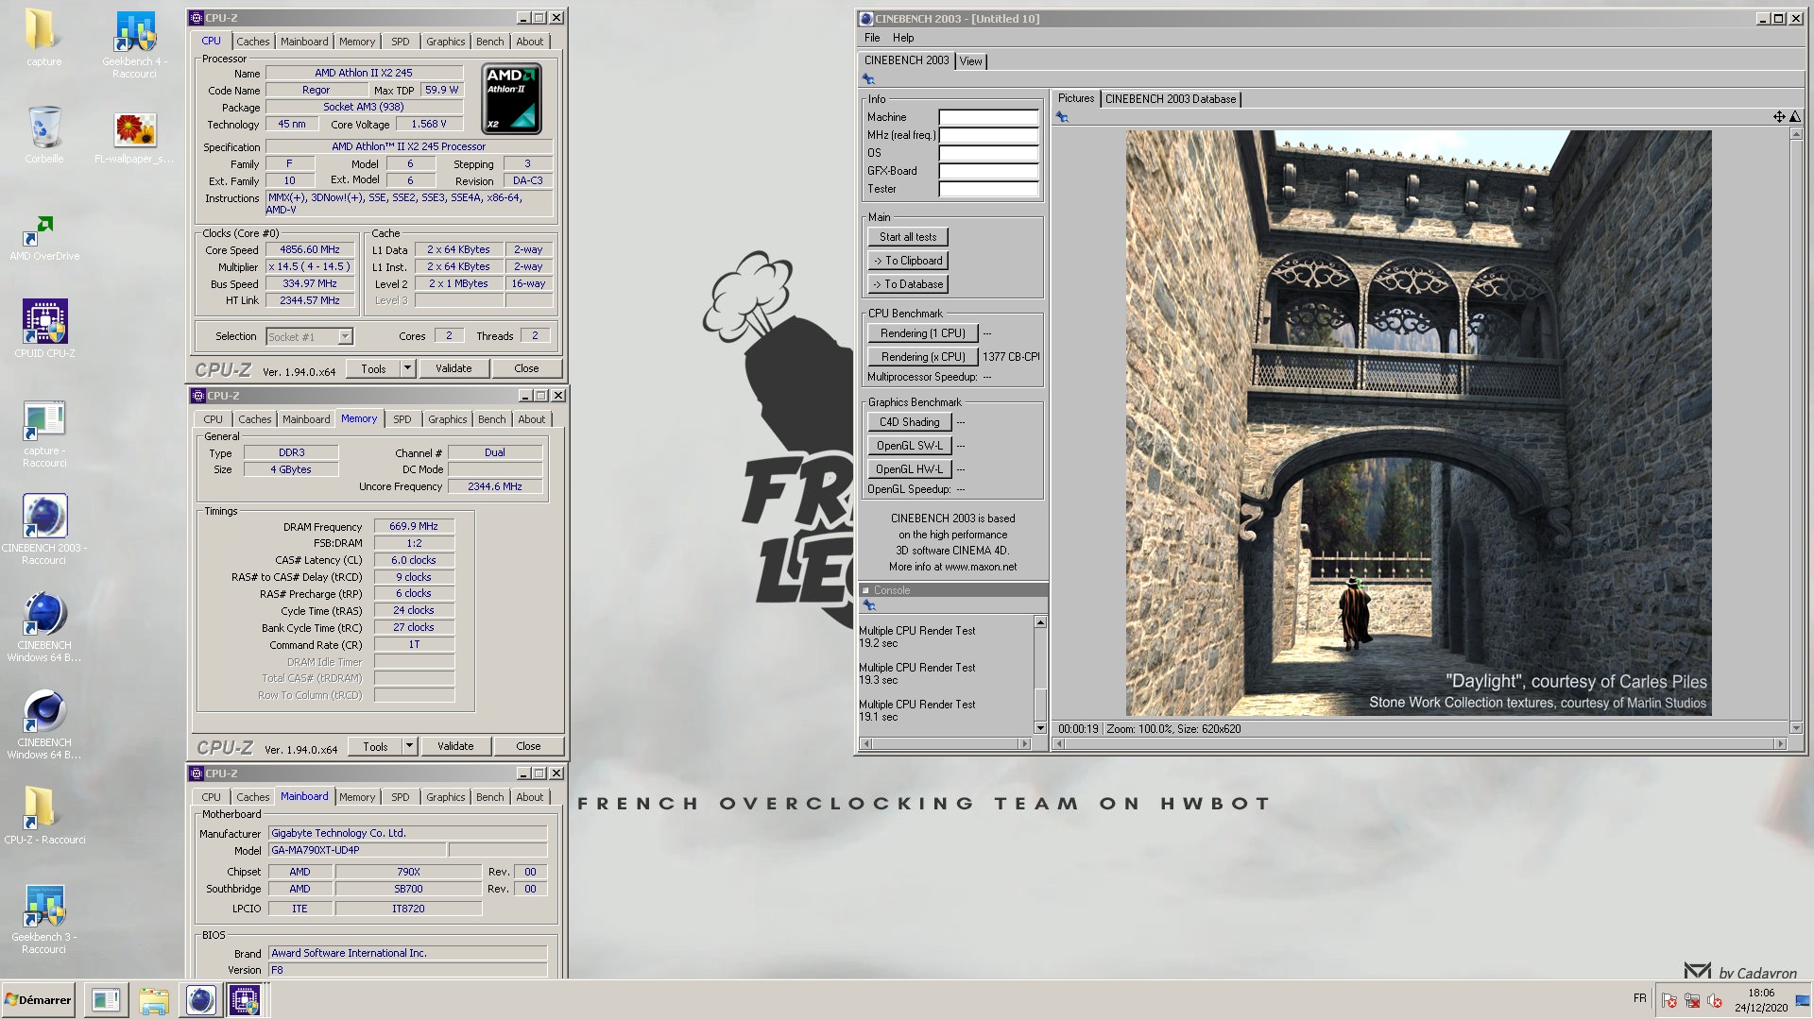This screenshot has width=1814, height=1020.
Task: Click the Start all tests button
Action: point(907,237)
